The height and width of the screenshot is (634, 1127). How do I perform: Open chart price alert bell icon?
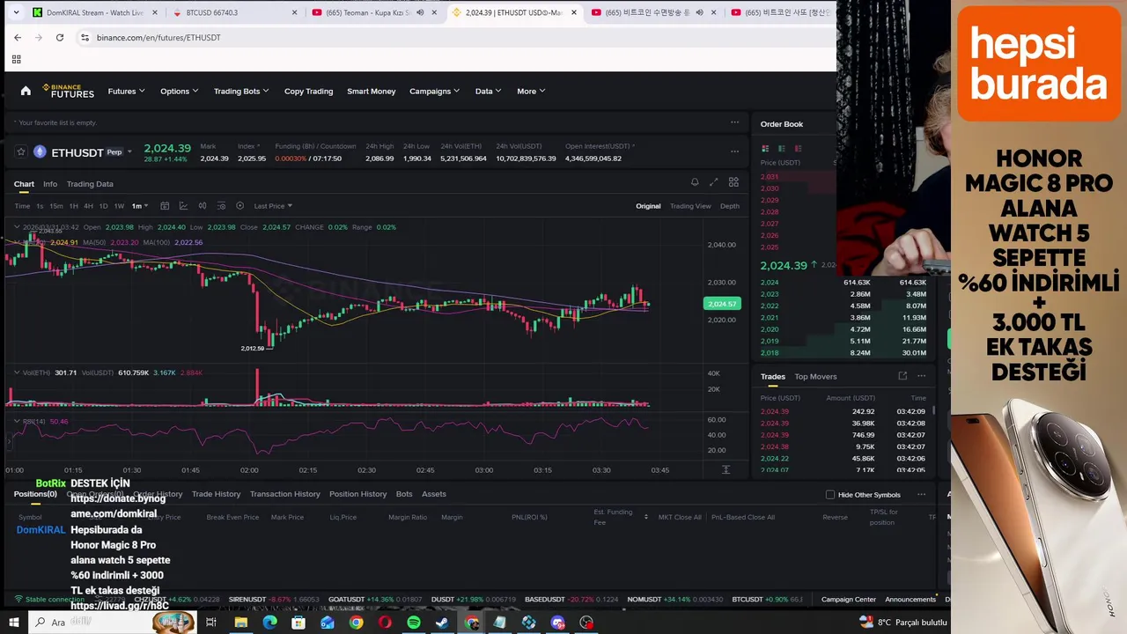[695, 182]
